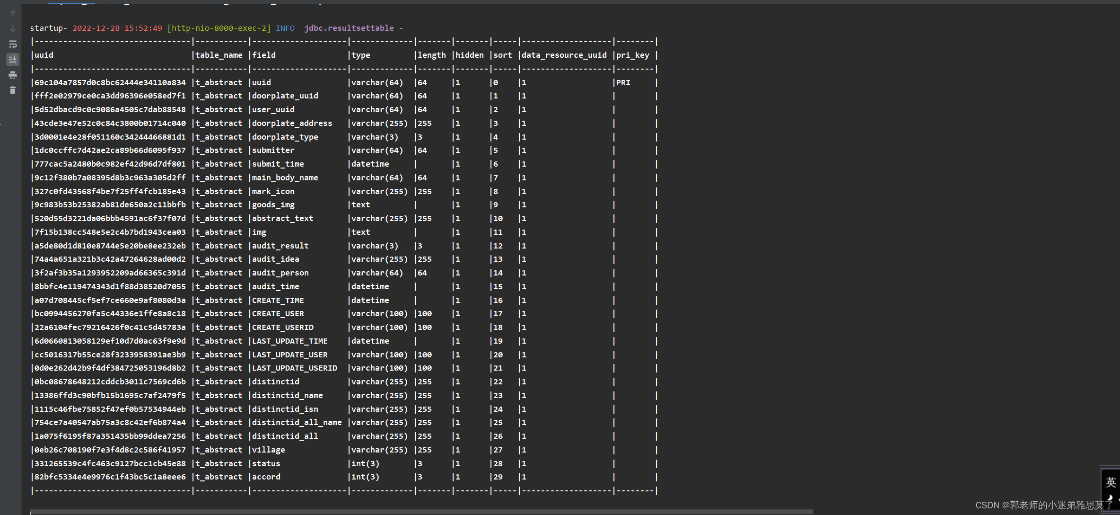
Task: Click the table_name column header
Action: pyautogui.click(x=219, y=55)
